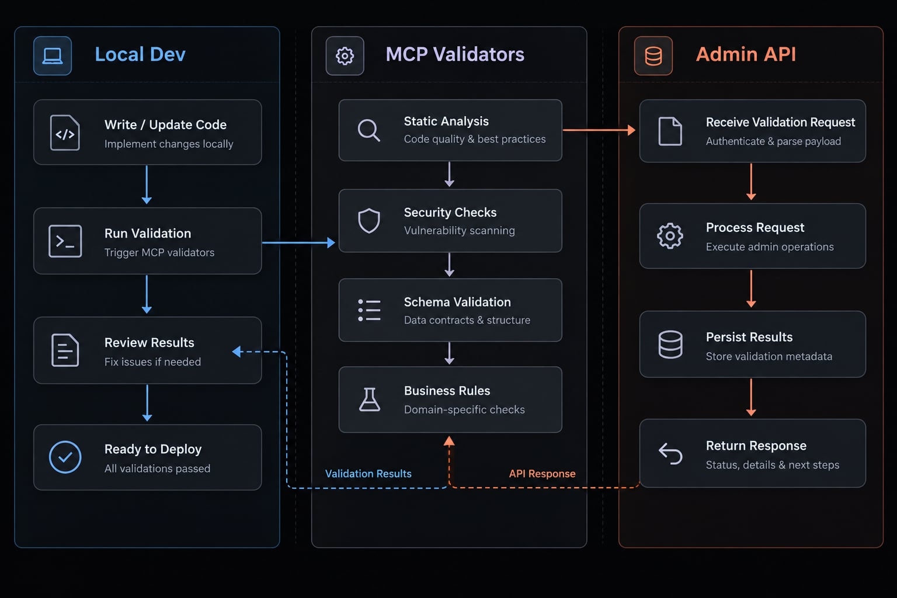Screen dimensions: 897x598
Task: Select the Local Dev column title
Action: click(140, 54)
